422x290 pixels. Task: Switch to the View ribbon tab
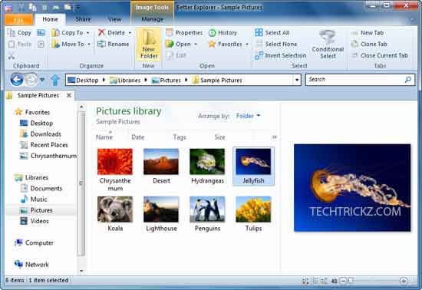[x=114, y=19]
